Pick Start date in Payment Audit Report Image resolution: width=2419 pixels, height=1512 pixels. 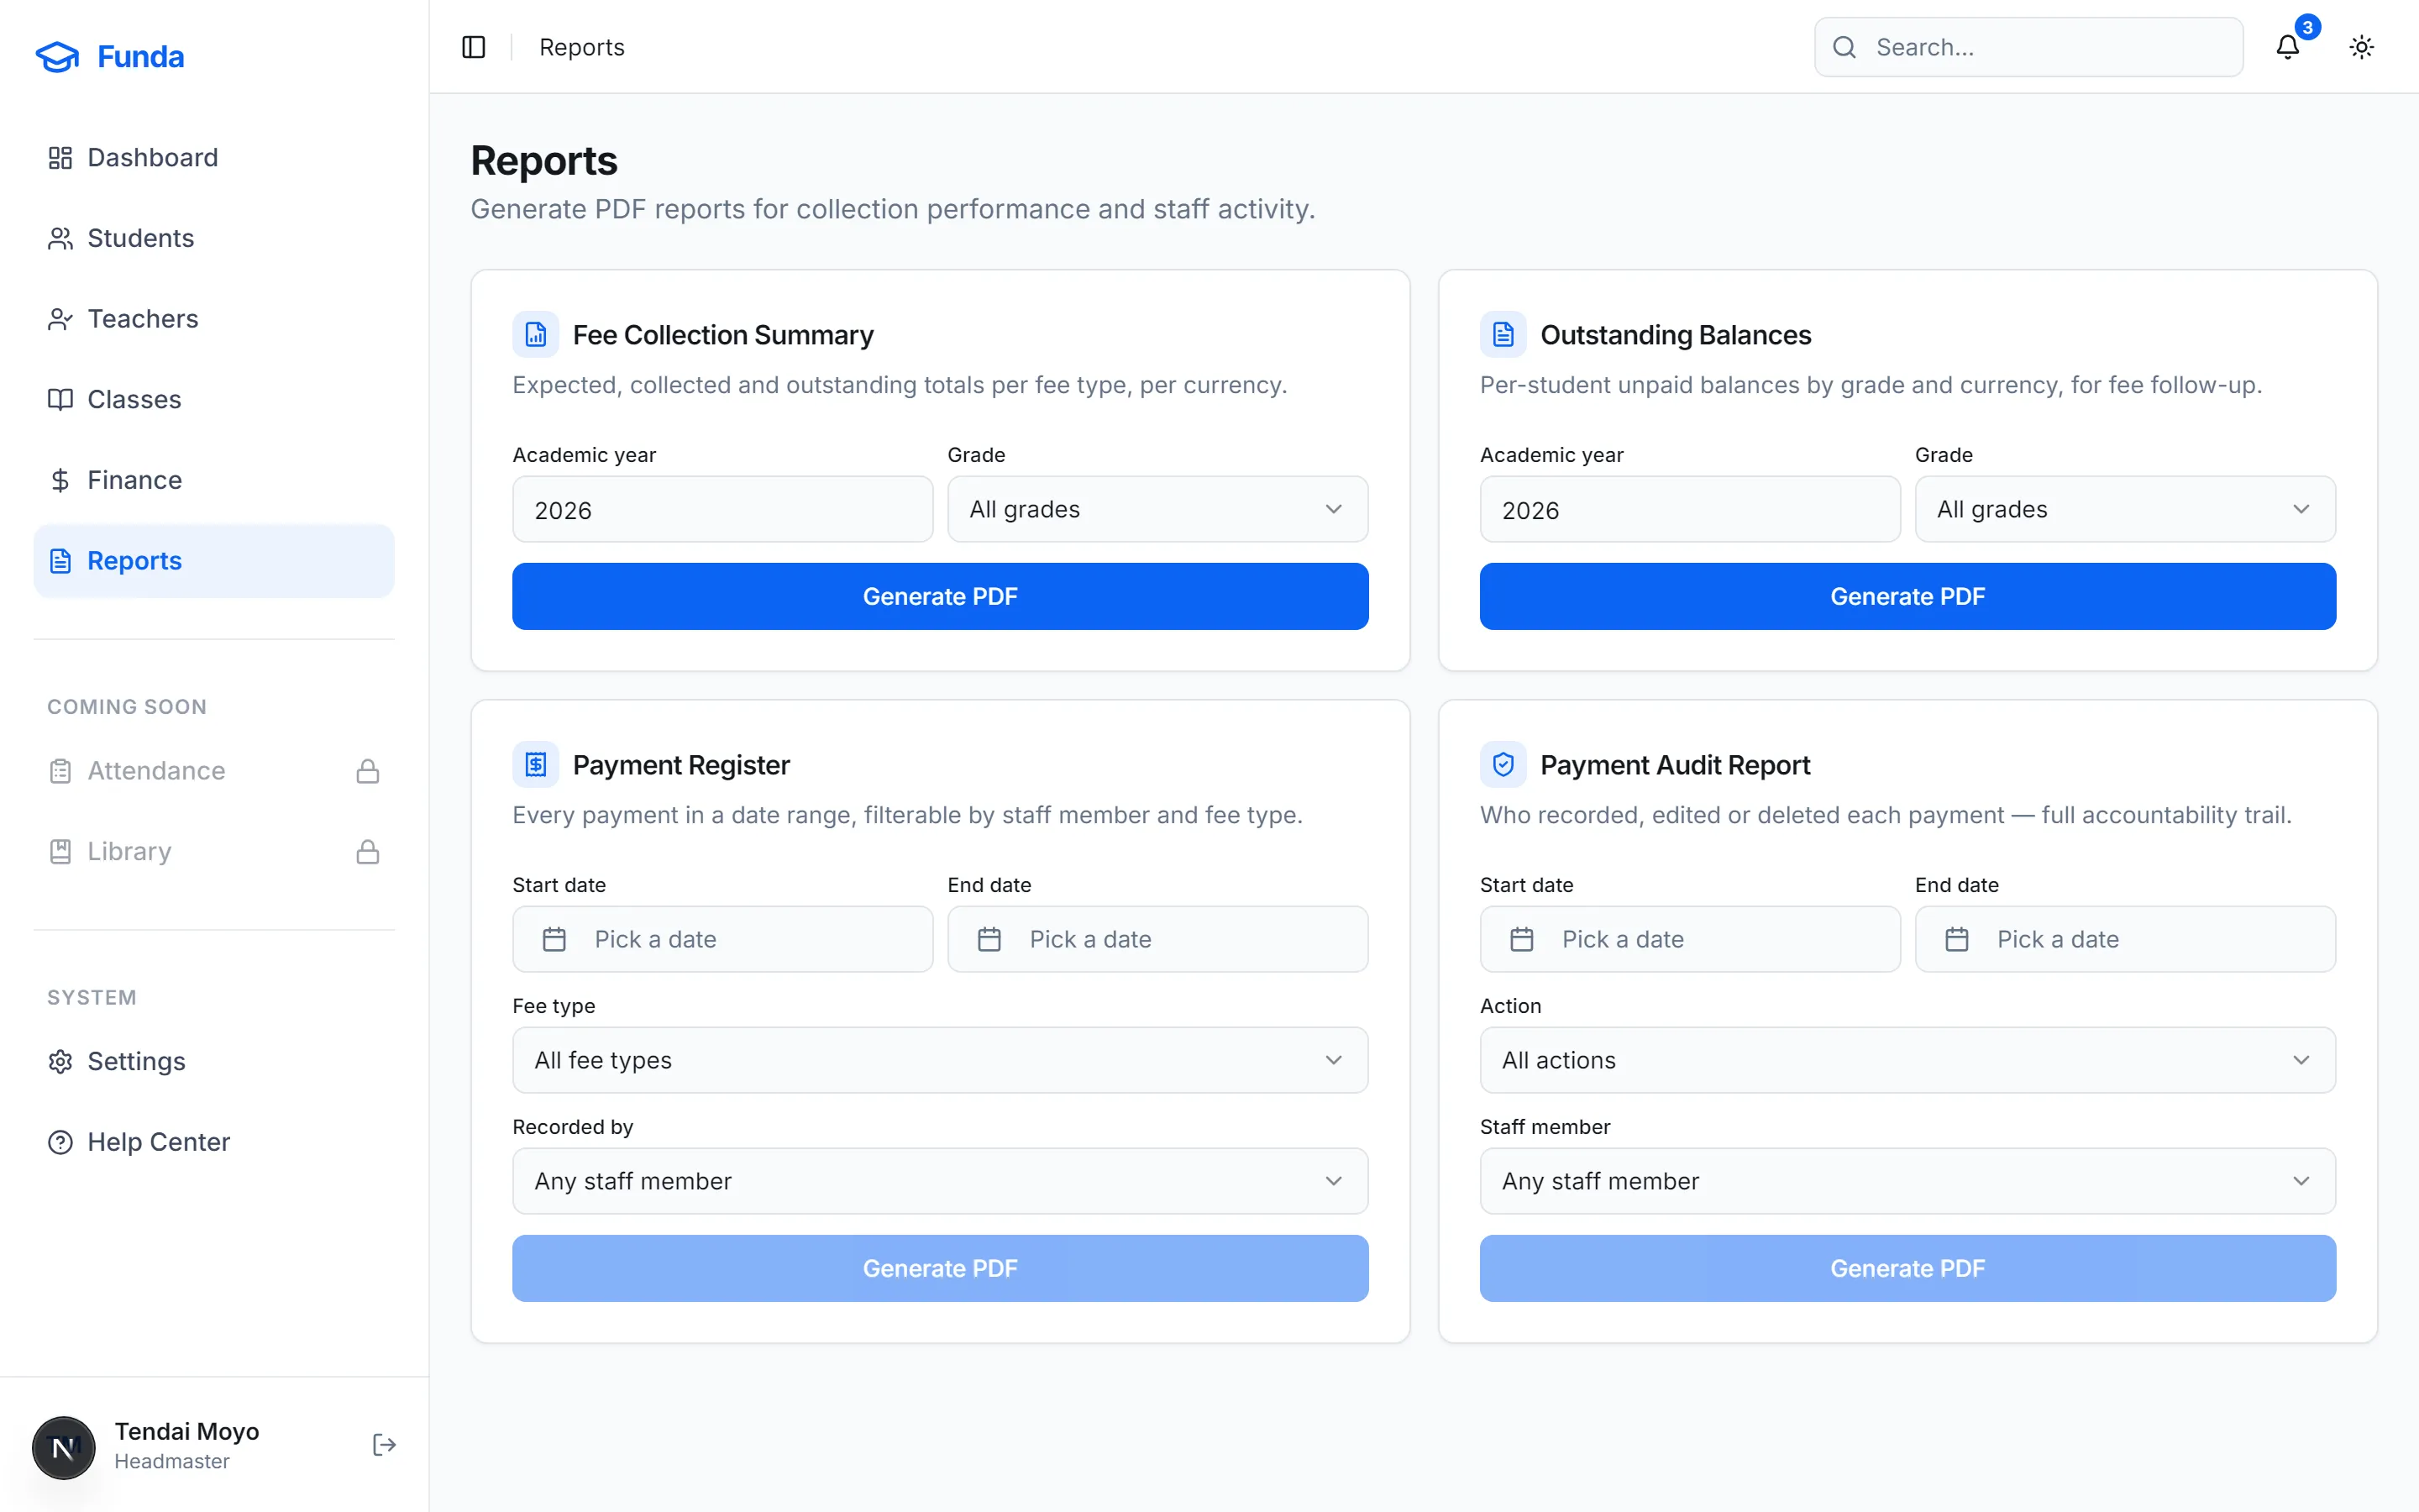pyautogui.click(x=1690, y=939)
